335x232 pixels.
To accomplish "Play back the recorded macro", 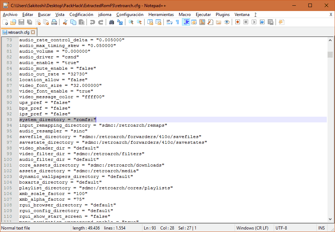I will tap(254, 22).
